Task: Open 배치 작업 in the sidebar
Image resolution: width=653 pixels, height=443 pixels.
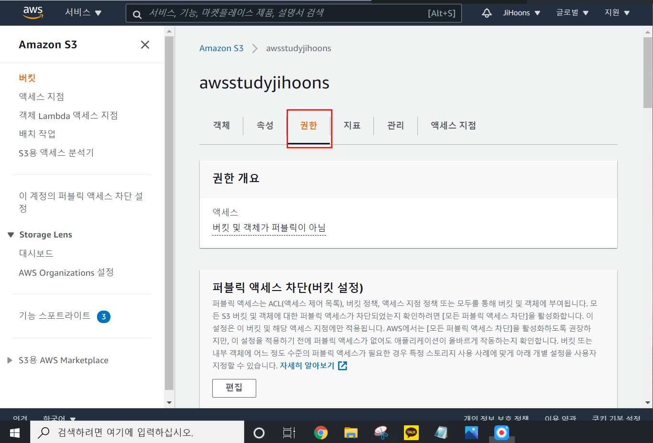Action: (x=37, y=134)
